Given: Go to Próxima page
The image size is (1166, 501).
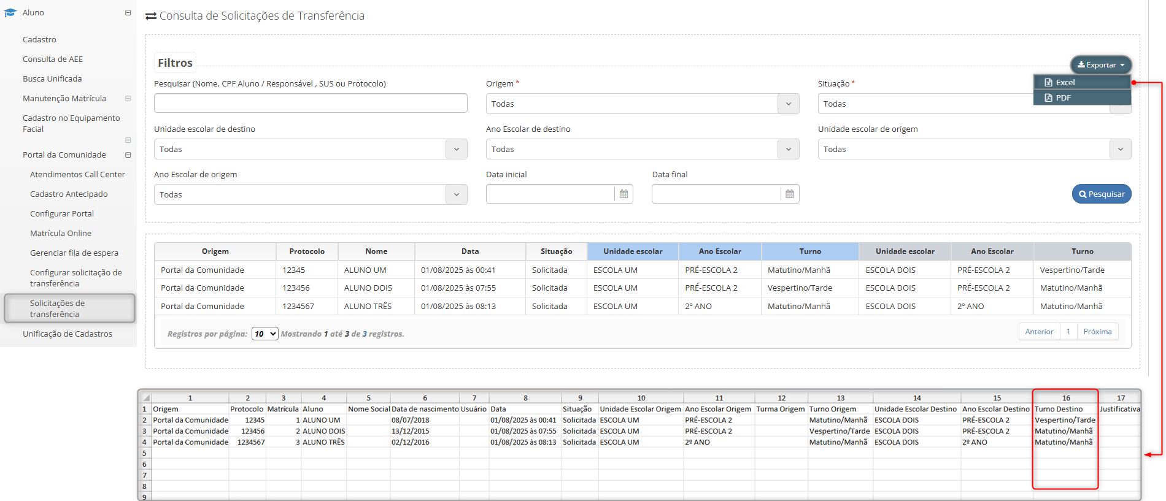Looking at the screenshot, I should 1097,332.
